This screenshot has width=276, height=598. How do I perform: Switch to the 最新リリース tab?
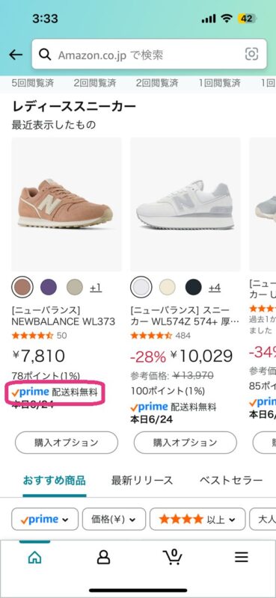pyautogui.click(x=142, y=480)
